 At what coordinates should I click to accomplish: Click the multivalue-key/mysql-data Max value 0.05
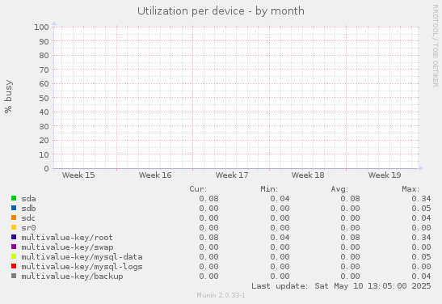(421, 257)
